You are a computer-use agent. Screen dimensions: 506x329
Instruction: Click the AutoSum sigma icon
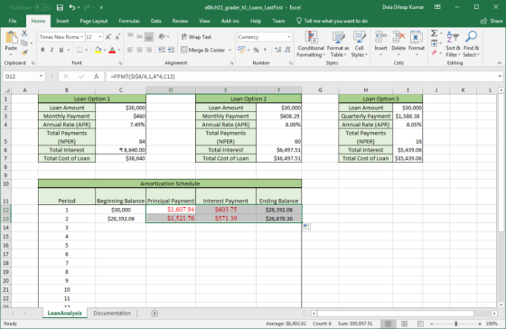(435, 33)
